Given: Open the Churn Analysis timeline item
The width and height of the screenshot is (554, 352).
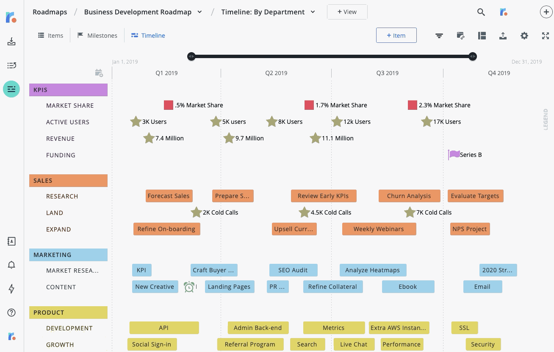Looking at the screenshot, I should pos(408,196).
